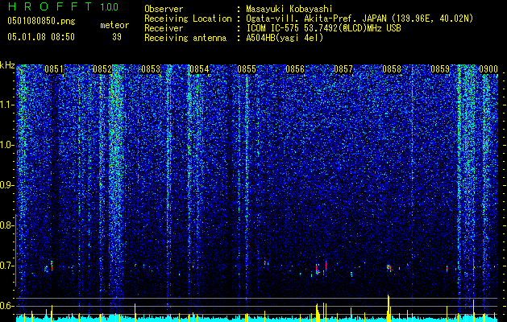This screenshot has height=322, width=507.
Task: Click the 0853 time marker
Action: [x=151, y=69]
